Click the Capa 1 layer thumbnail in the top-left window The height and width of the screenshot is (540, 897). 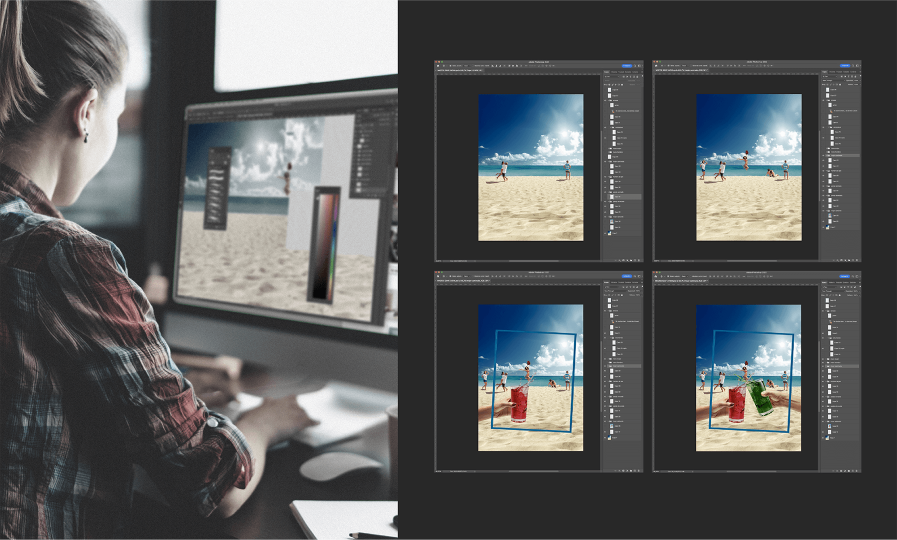tap(609, 233)
